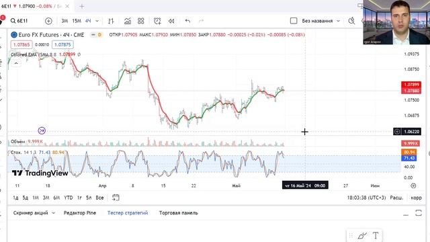This screenshot has width=430, height=242.
Task: Collapse the indicator legend chevron
Action: point(16,63)
